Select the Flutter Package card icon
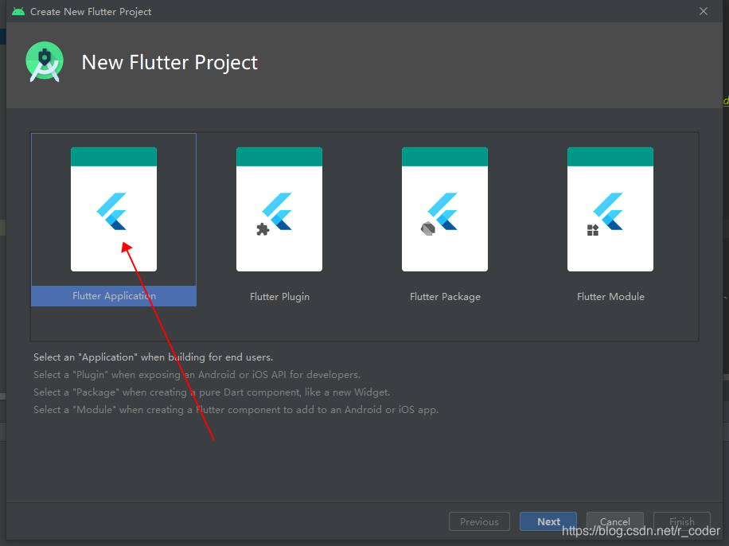729x546 pixels. point(444,209)
